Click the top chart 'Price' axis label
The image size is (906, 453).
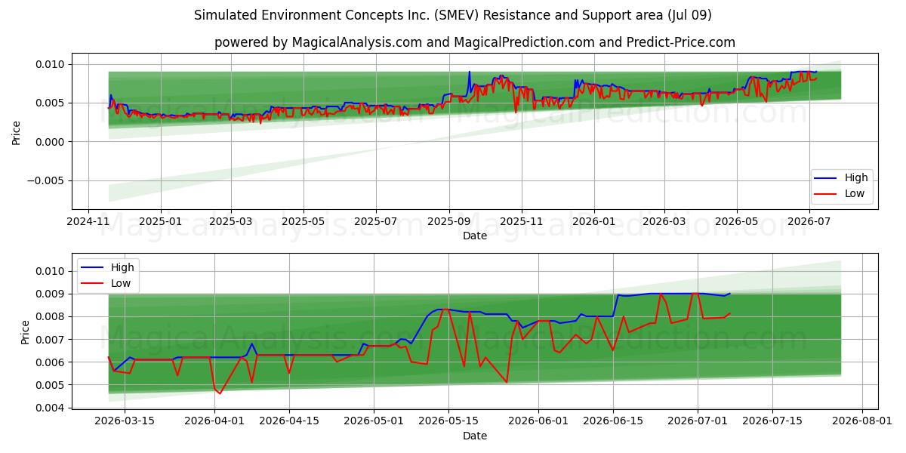[x=17, y=131]
